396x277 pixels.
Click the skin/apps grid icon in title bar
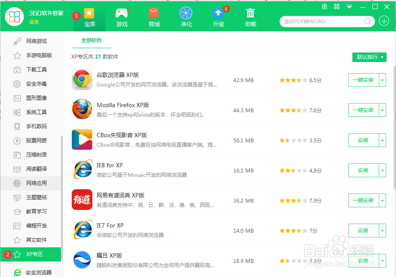[337, 7]
